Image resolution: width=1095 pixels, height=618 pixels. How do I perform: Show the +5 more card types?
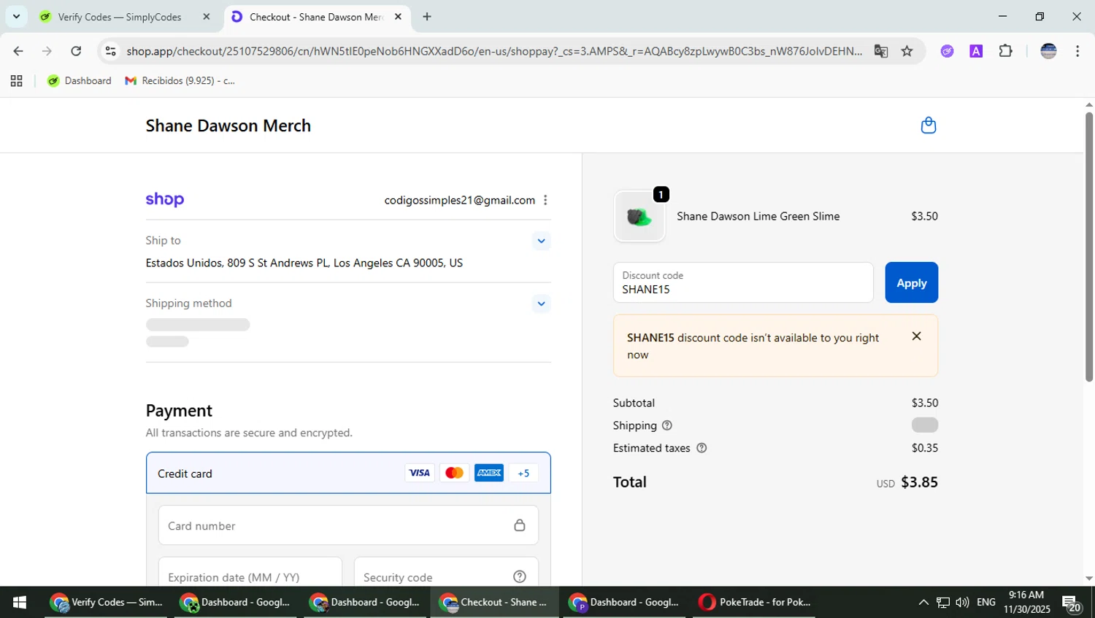click(523, 473)
